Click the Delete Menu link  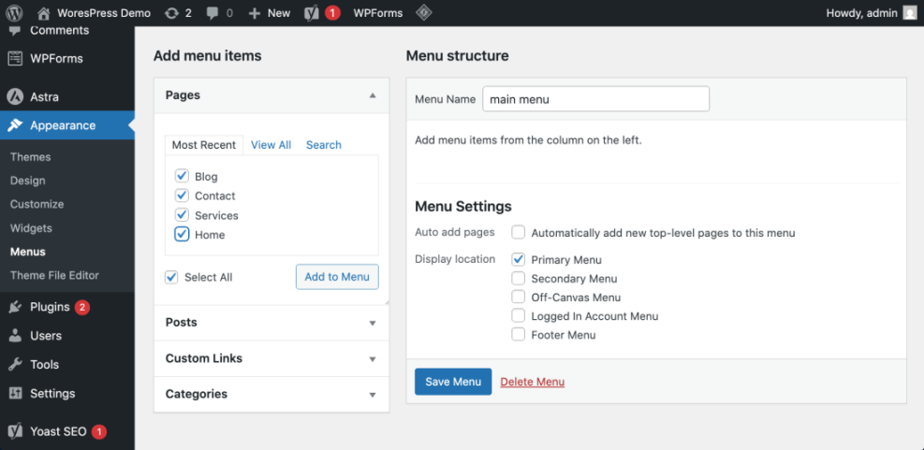[532, 382]
